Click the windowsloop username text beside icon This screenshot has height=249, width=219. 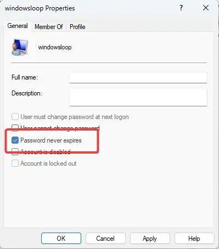pos(55,47)
